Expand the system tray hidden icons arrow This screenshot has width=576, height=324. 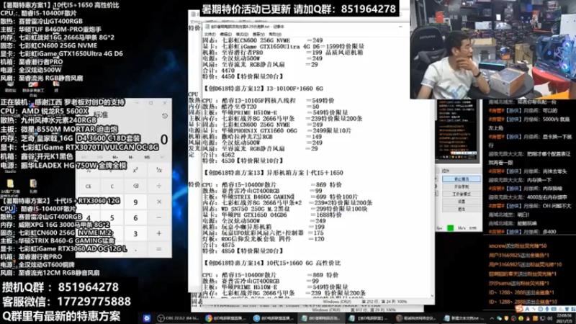[x=492, y=318]
